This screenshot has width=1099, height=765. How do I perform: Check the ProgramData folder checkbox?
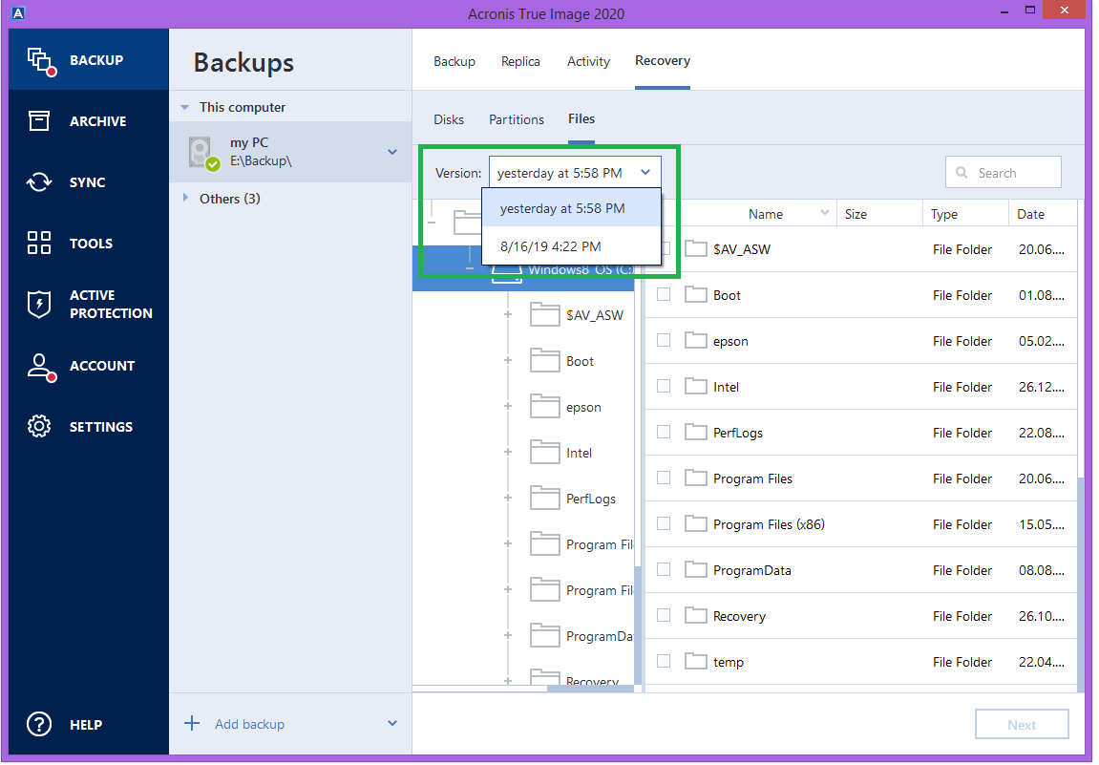pyautogui.click(x=664, y=569)
